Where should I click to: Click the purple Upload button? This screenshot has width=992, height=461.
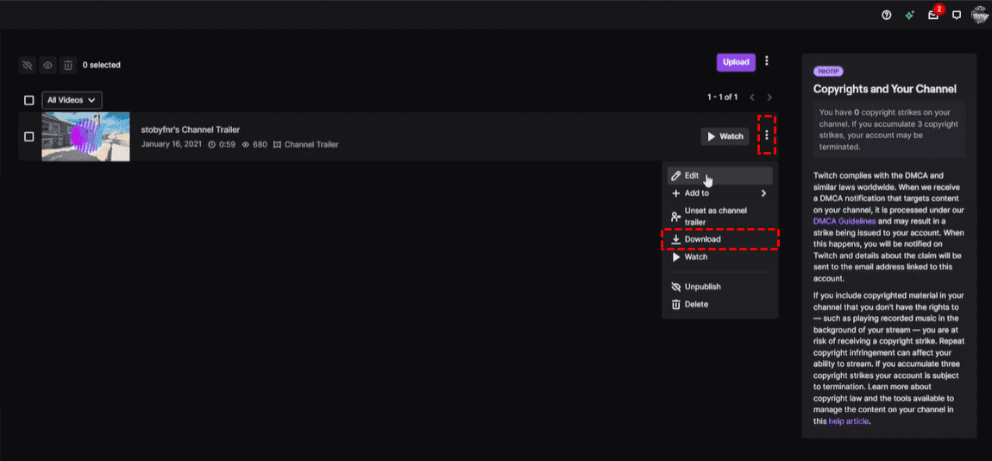point(736,62)
